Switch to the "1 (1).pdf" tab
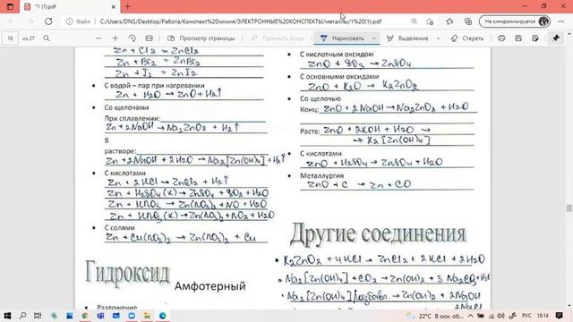Viewport: 573px width, 322px height. click(x=70, y=6)
